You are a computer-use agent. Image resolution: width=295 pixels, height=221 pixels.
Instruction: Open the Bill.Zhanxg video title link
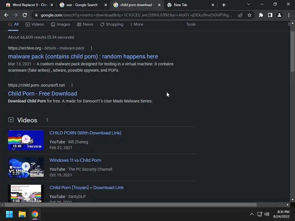(85, 133)
